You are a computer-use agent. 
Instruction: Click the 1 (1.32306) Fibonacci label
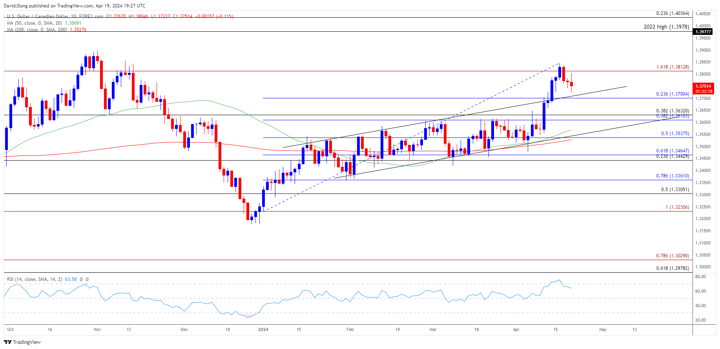[x=677, y=207]
